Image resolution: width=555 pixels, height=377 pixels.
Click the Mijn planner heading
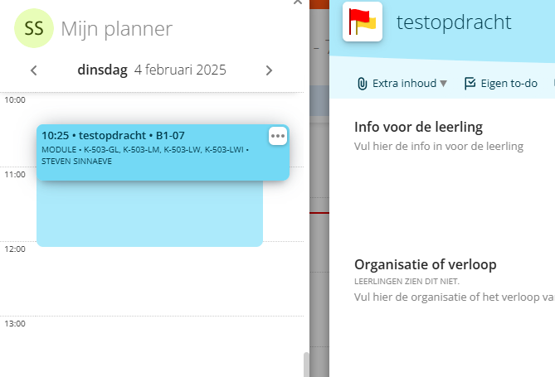point(116,29)
